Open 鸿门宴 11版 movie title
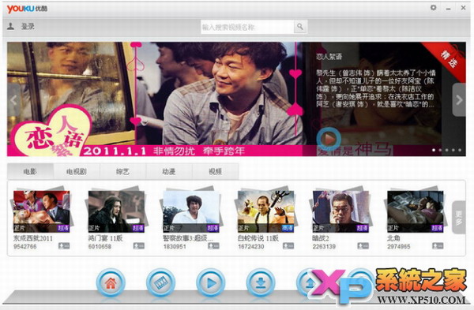The height and width of the screenshot is (310, 474). pos(106,238)
